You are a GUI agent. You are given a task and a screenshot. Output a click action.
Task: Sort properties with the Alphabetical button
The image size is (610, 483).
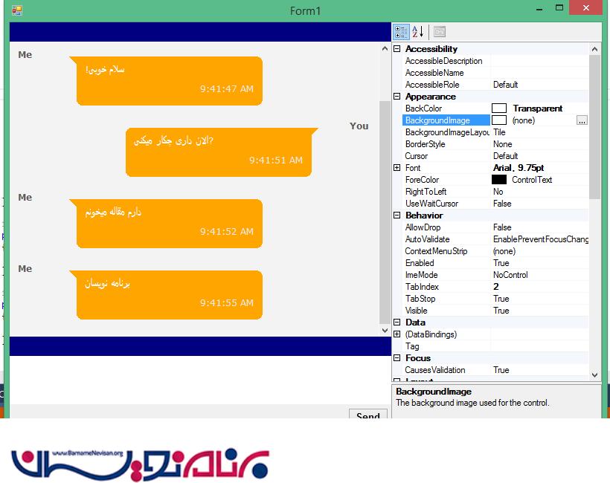click(x=417, y=31)
